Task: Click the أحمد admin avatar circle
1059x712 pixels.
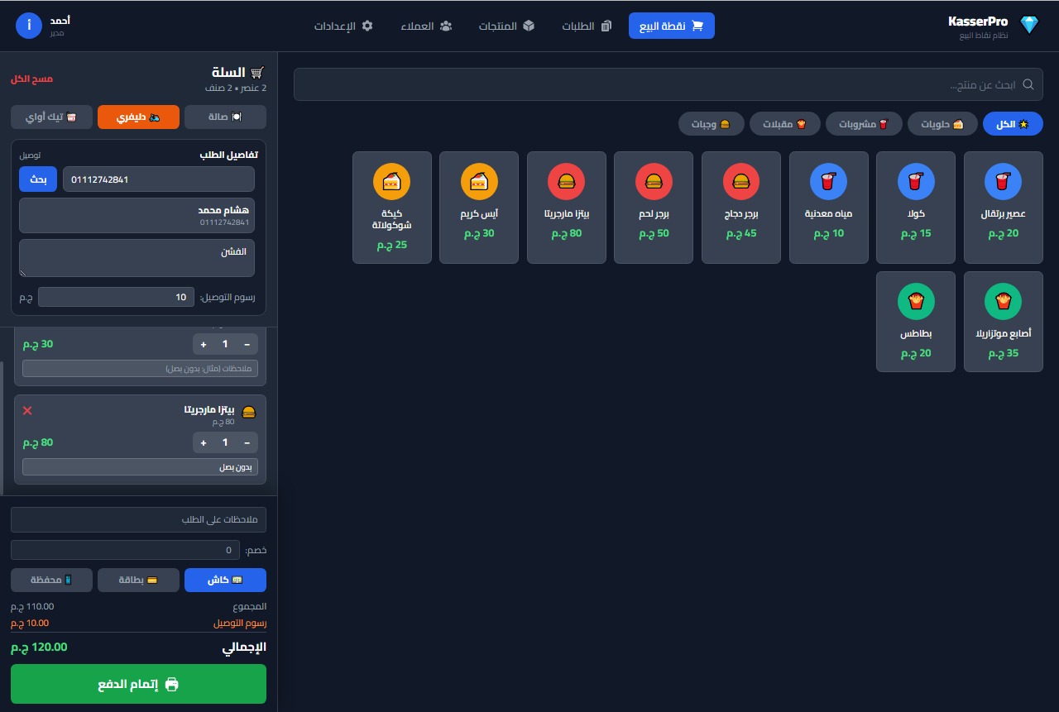Action: point(29,26)
